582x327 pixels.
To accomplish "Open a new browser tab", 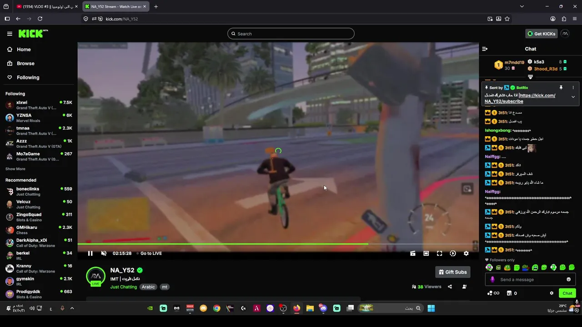I will tap(156, 6).
